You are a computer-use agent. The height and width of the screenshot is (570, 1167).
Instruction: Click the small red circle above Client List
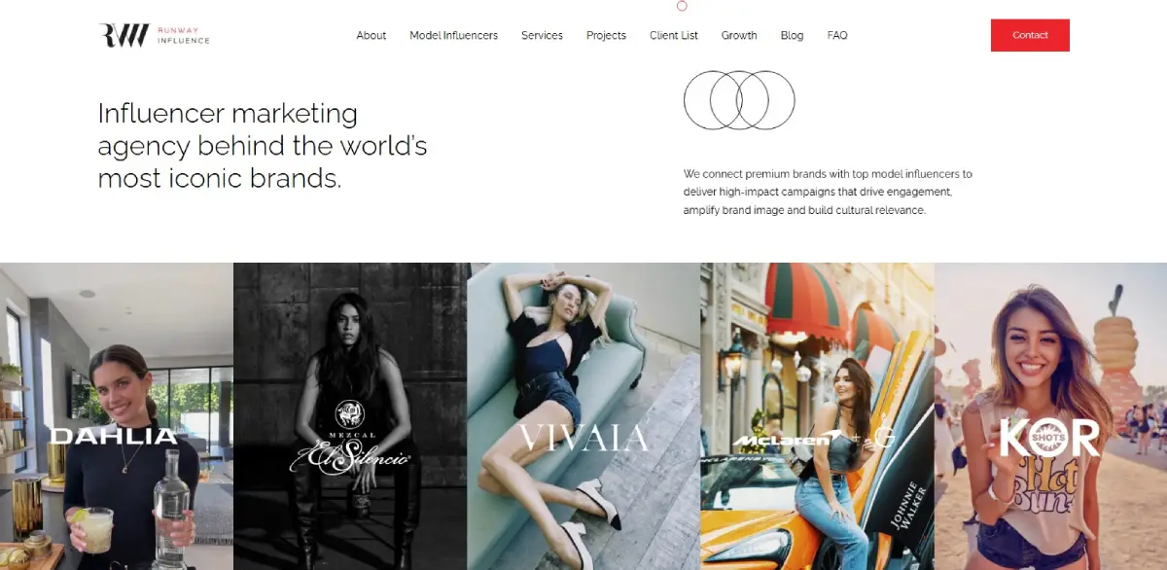pos(682,6)
